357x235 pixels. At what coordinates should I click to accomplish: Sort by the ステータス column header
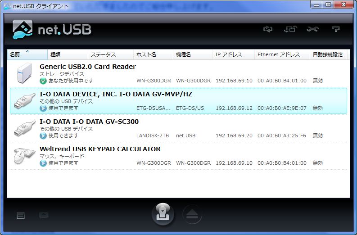[x=111, y=54]
